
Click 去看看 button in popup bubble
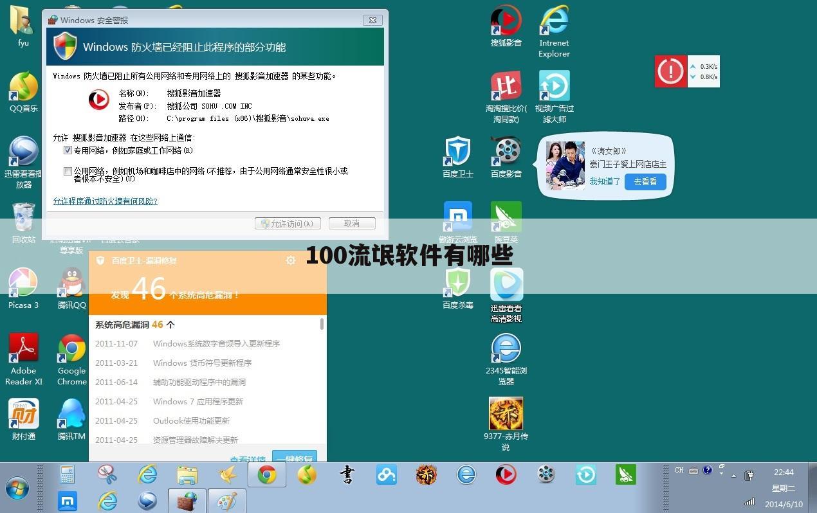pyautogui.click(x=645, y=182)
